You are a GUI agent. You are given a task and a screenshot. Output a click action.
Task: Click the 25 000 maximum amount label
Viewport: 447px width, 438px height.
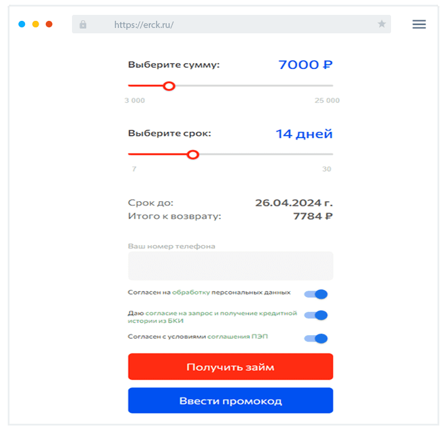pos(327,101)
